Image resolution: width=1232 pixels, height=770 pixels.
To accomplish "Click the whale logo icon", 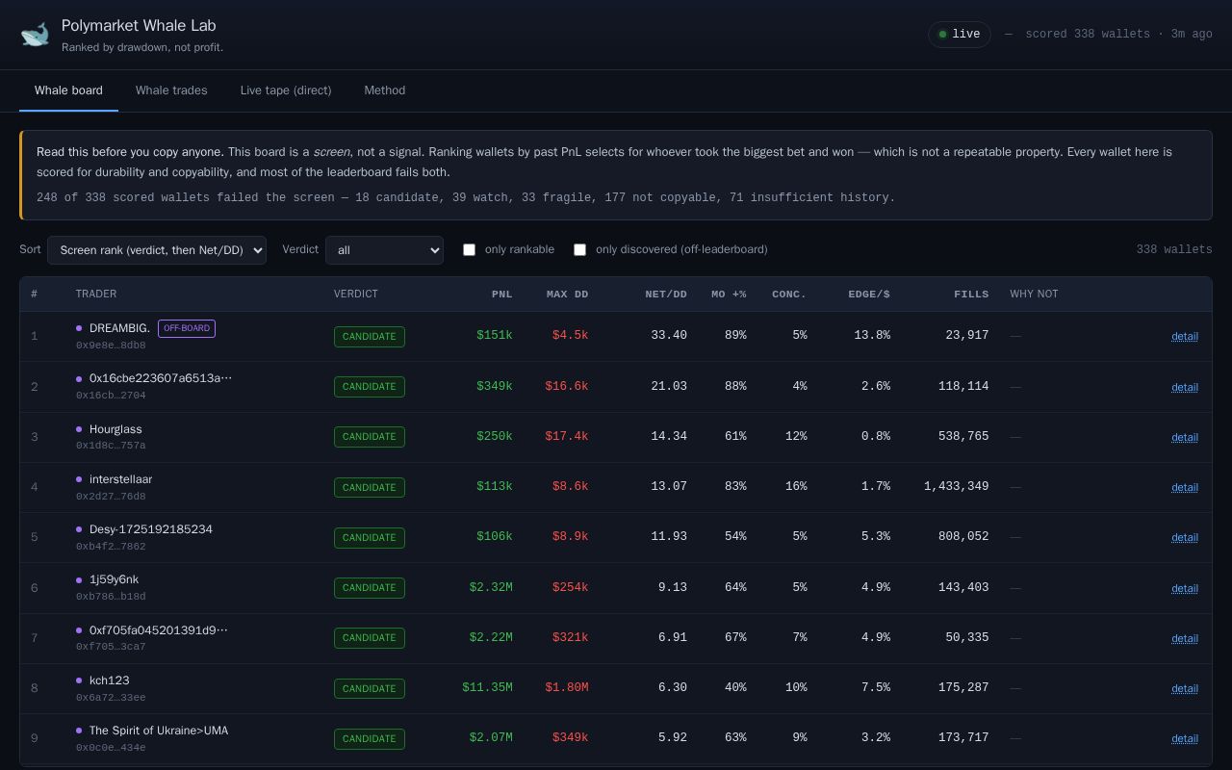I will (x=35, y=35).
